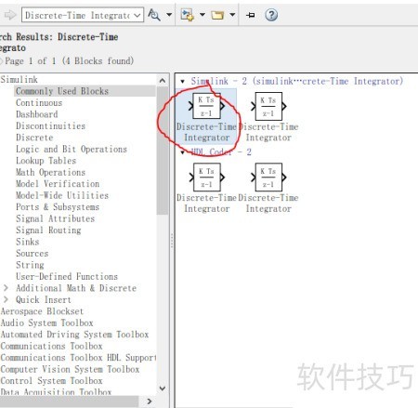This screenshot has height=408, width=418.
Task: Expand Additional Math & Discrete library
Action: coord(6,288)
